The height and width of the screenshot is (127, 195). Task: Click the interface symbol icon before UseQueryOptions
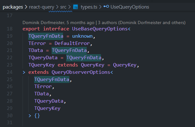pos(106,6)
